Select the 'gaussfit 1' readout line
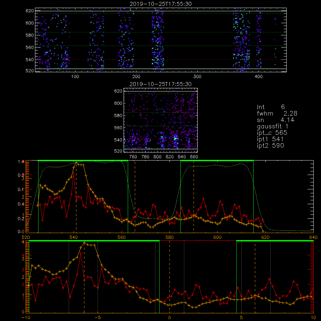321x321 pixels. tap(273, 126)
